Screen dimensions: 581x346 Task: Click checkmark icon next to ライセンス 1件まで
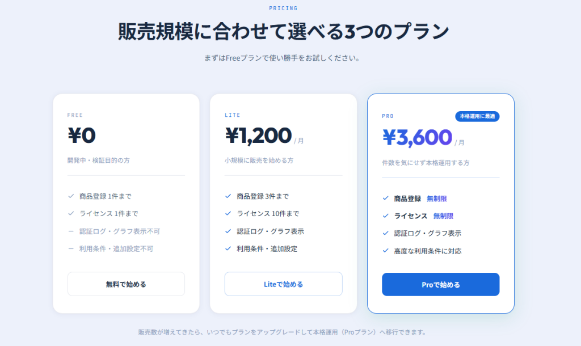71,214
